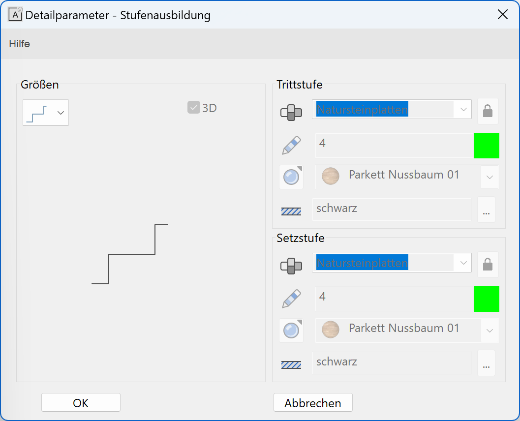Image resolution: width=520 pixels, height=421 pixels.
Task: Click the hatch pattern icon in Trittstufe
Action: point(291,211)
